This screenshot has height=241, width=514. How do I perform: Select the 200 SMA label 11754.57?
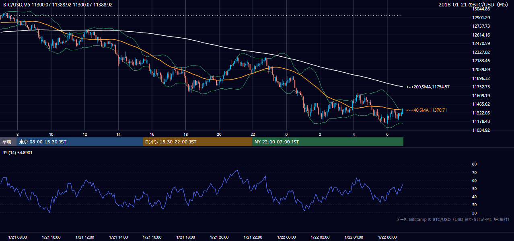click(x=428, y=87)
